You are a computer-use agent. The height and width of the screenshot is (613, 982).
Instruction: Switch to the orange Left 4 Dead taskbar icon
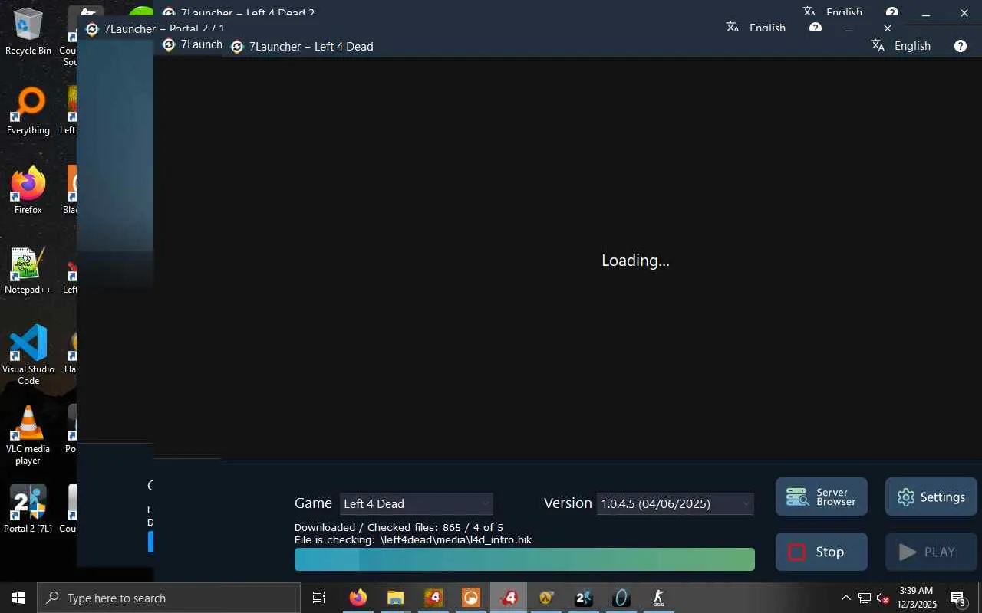[433, 598]
